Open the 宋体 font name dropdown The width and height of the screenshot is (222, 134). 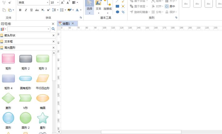[47, 2]
